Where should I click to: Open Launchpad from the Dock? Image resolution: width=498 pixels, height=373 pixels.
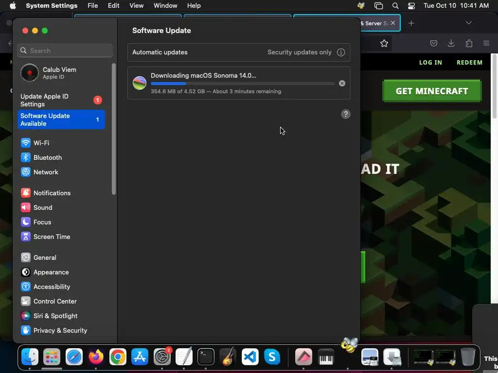[52, 356]
